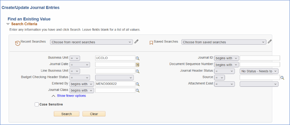Click into the Journal ID text field
290x125 pixels.
[260, 58]
